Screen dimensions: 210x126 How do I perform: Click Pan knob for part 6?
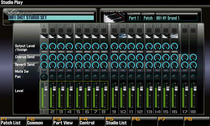87,77
